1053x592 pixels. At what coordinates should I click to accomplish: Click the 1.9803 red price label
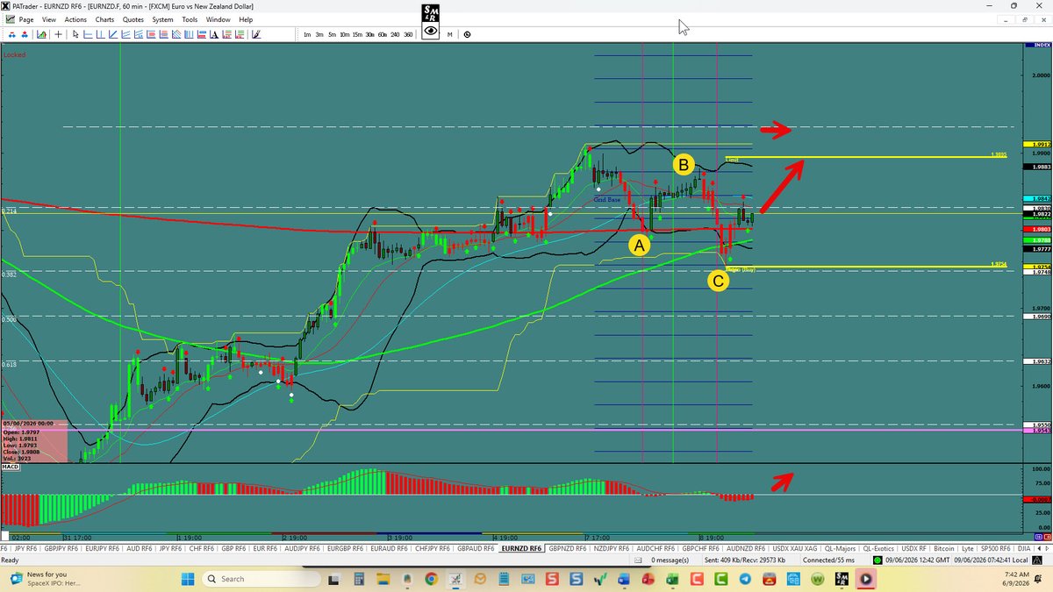(x=1037, y=229)
